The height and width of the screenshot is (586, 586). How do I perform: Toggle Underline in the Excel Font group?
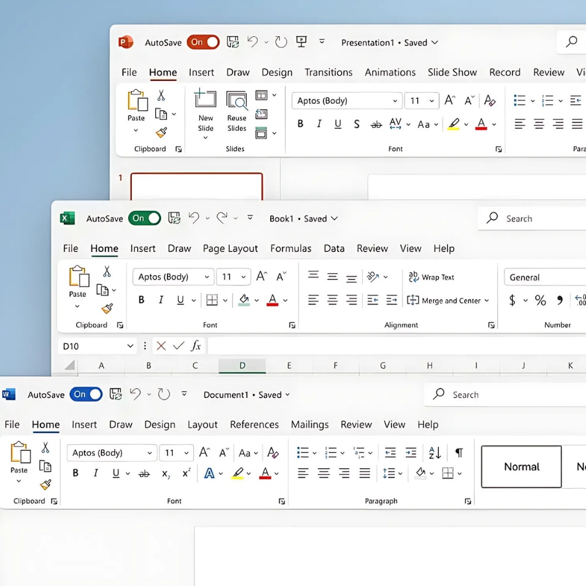(x=180, y=299)
